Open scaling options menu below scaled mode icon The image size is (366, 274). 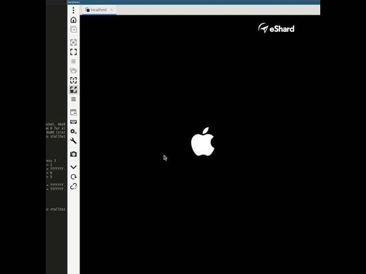coord(74,99)
